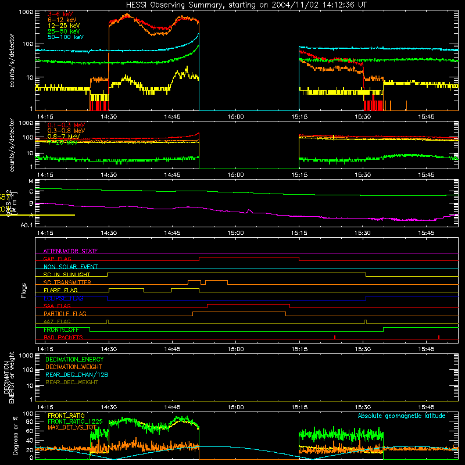This screenshot has height=465, width=465.
Task: Click the 0.8-7 MeV legend label
Action: tap(63, 137)
